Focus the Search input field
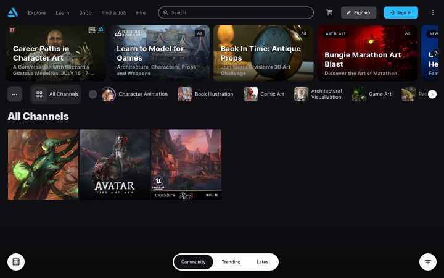The width and height of the screenshot is (444, 278). tap(236, 12)
